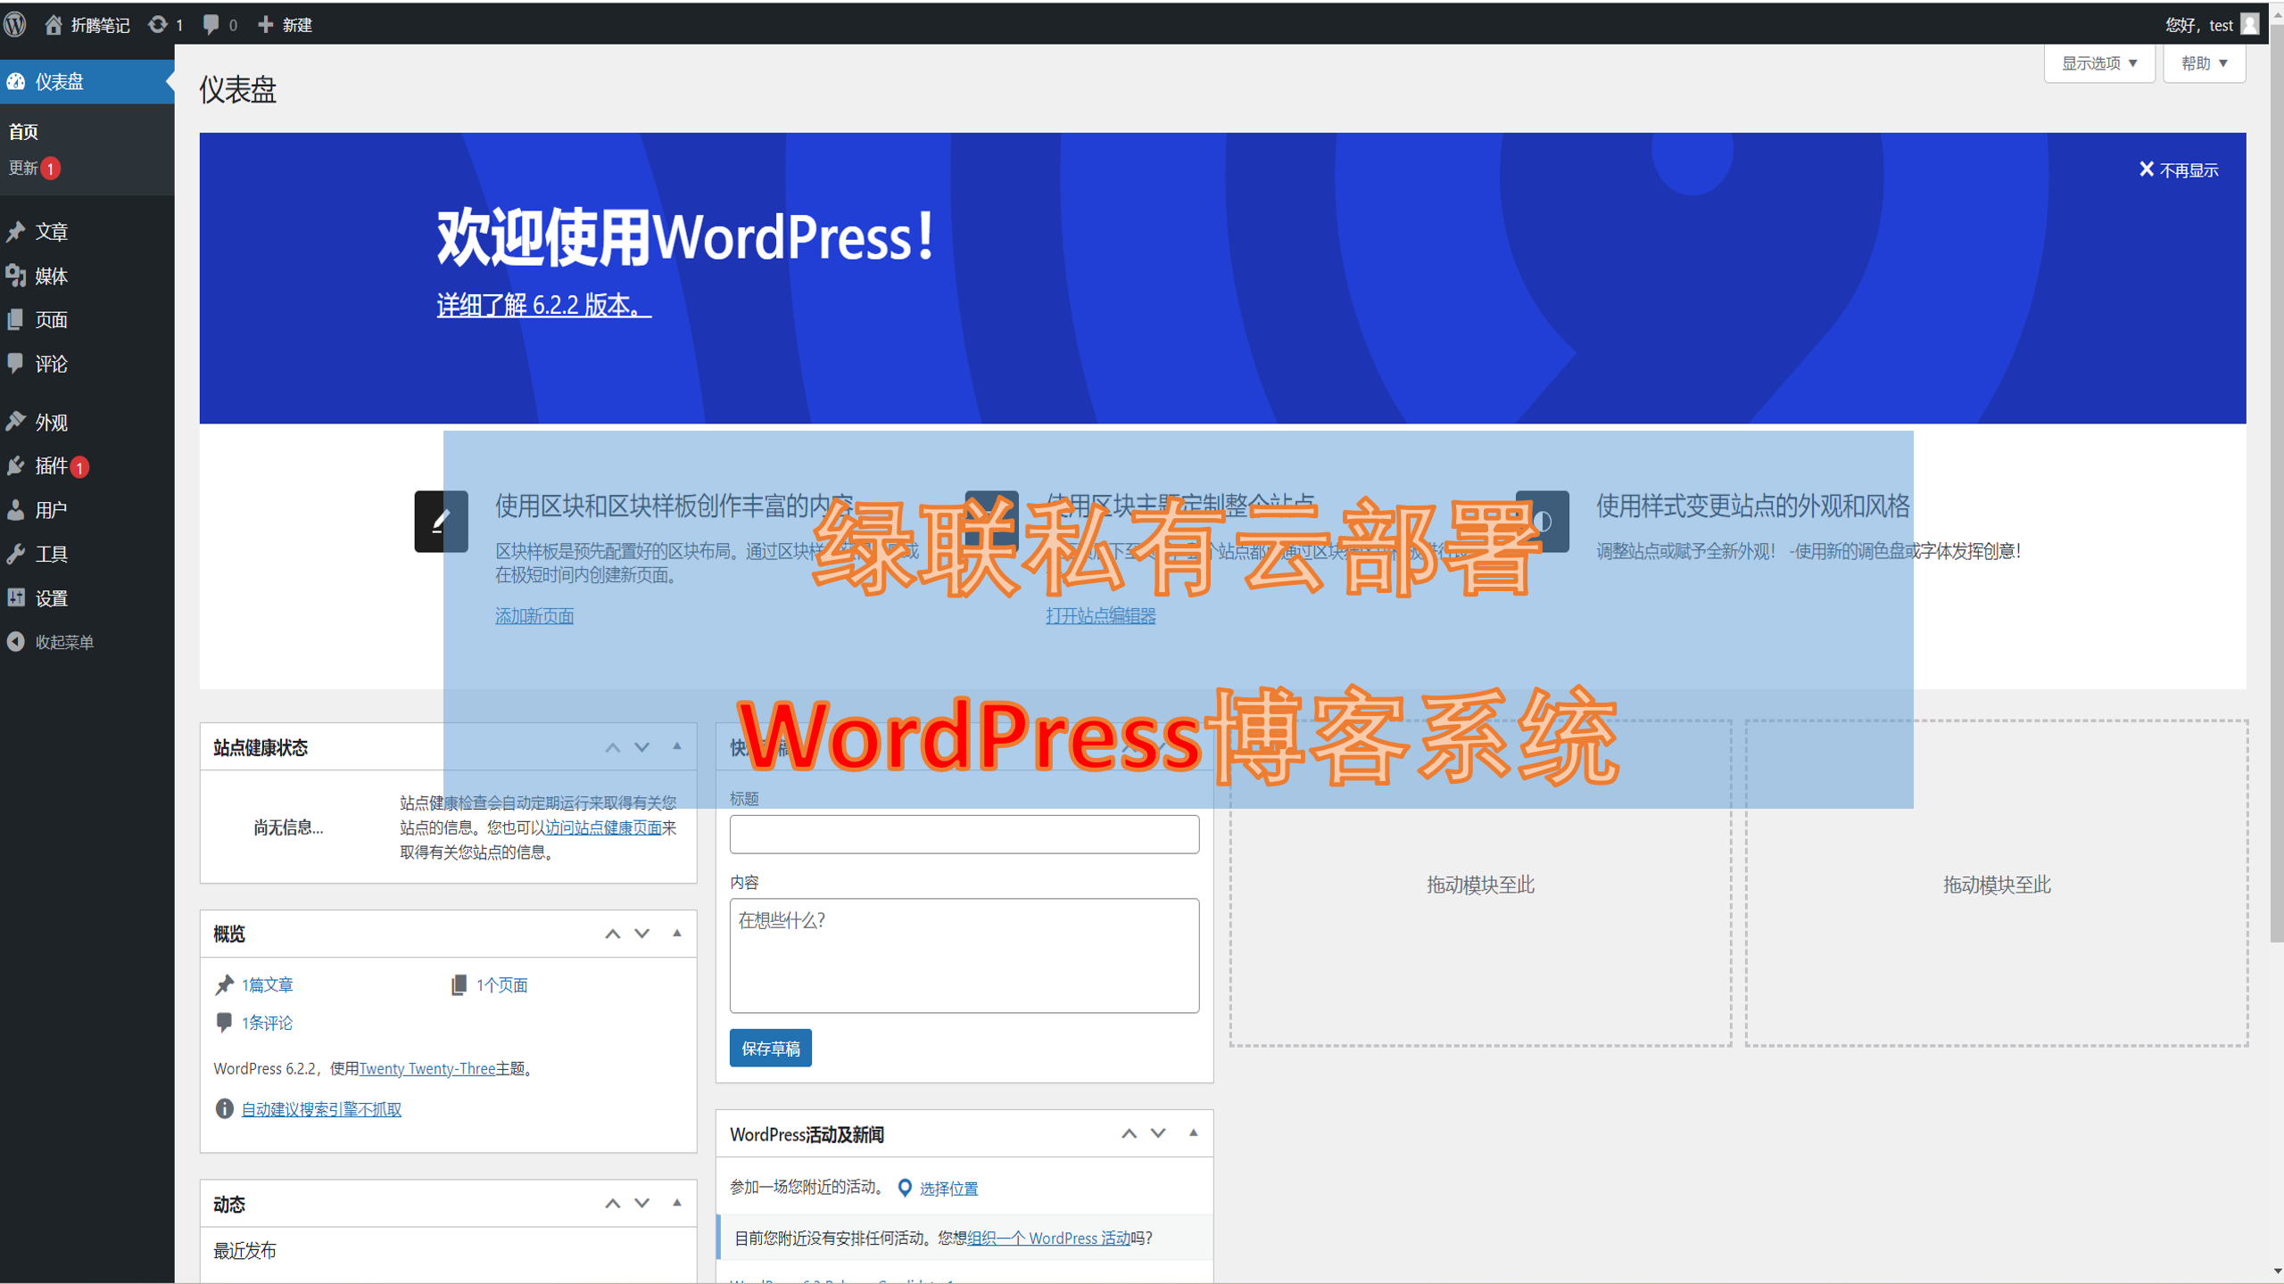2284x1284 pixels.
Task: Open the 帮助 dropdown
Action: (x=2204, y=63)
